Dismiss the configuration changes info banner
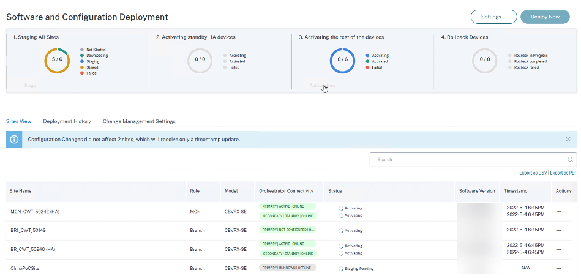The image size is (581, 278). tap(568, 140)
